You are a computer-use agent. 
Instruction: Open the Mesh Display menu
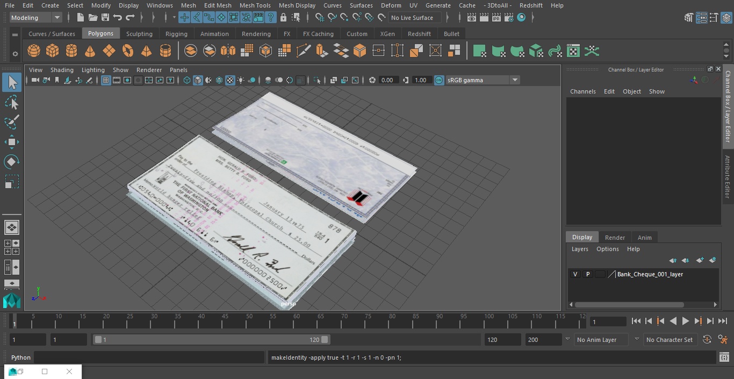(x=297, y=5)
